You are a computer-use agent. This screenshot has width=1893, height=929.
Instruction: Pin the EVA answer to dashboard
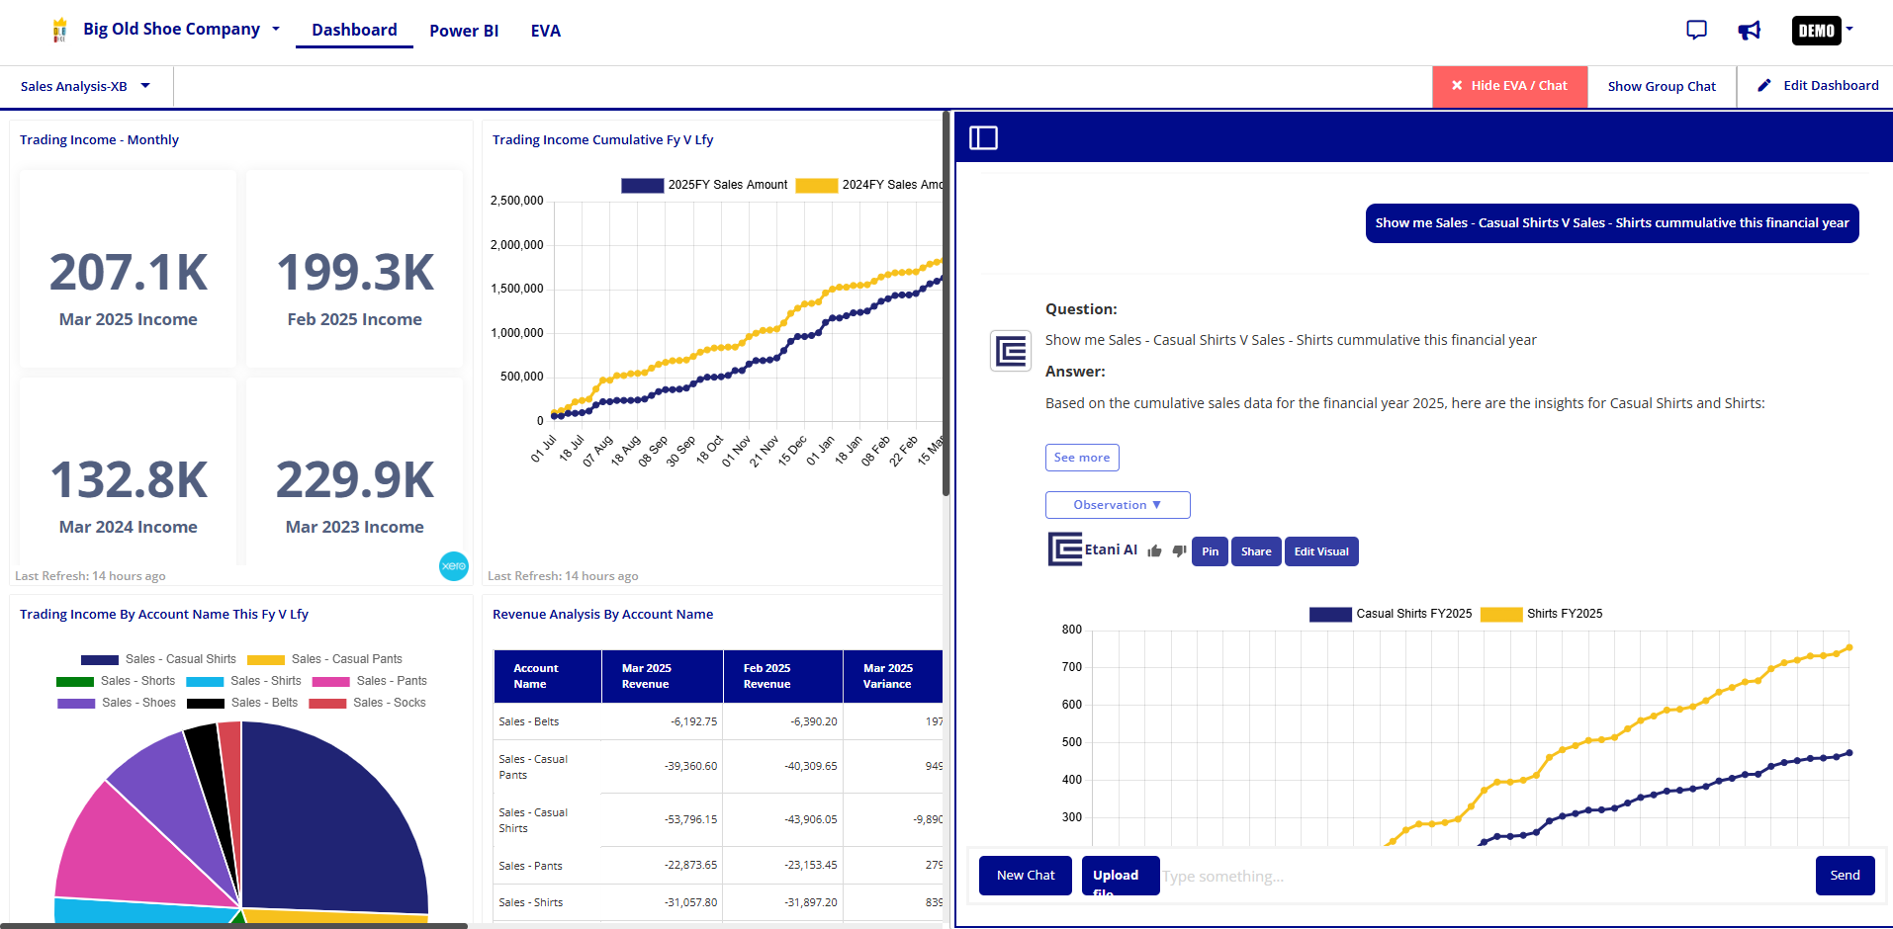[1210, 551]
